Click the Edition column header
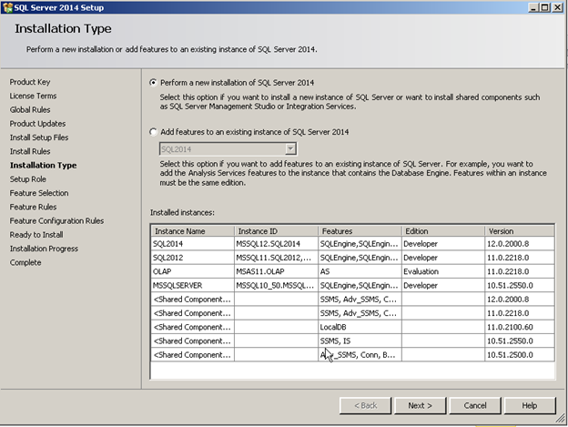 (443, 231)
